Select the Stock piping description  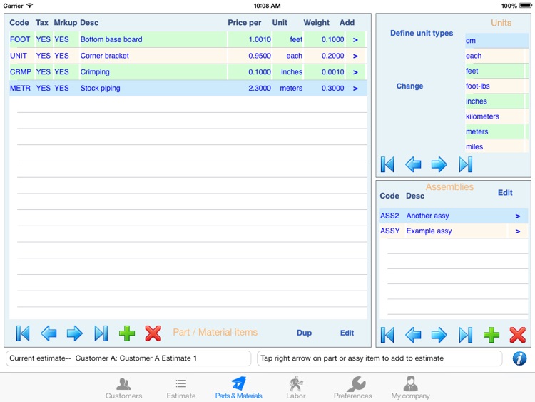(100, 88)
